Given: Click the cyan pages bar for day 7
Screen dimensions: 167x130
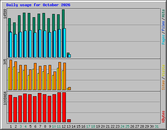Looking at the screenshot, I should click(40, 44).
